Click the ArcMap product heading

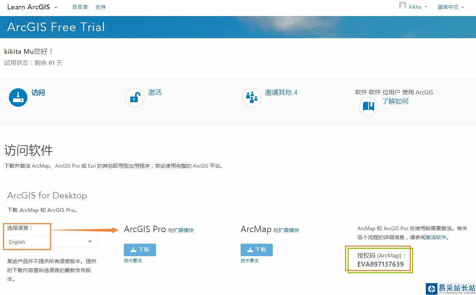(x=256, y=229)
